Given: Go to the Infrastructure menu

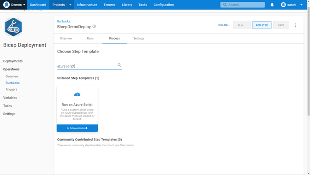Looking at the screenshot, I should pos(87,5).
